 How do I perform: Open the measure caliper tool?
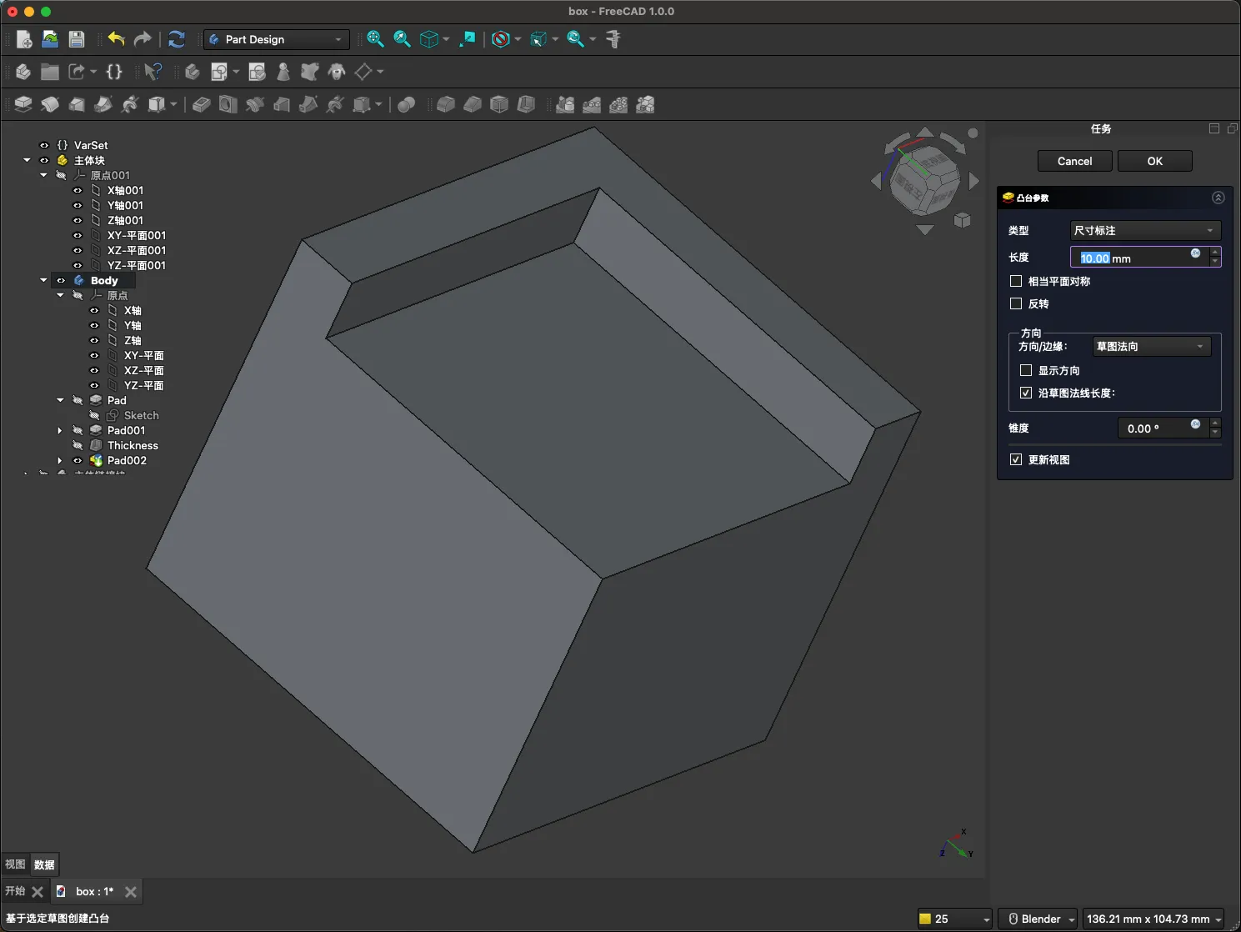point(613,39)
